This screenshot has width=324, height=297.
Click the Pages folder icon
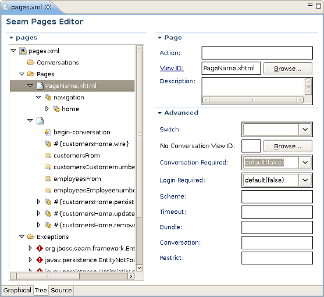(31, 74)
